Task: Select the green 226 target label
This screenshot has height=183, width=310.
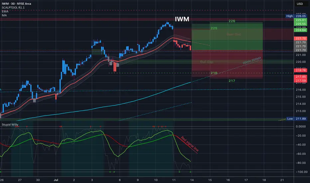Action: pyautogui.click(x=232, y=21)
